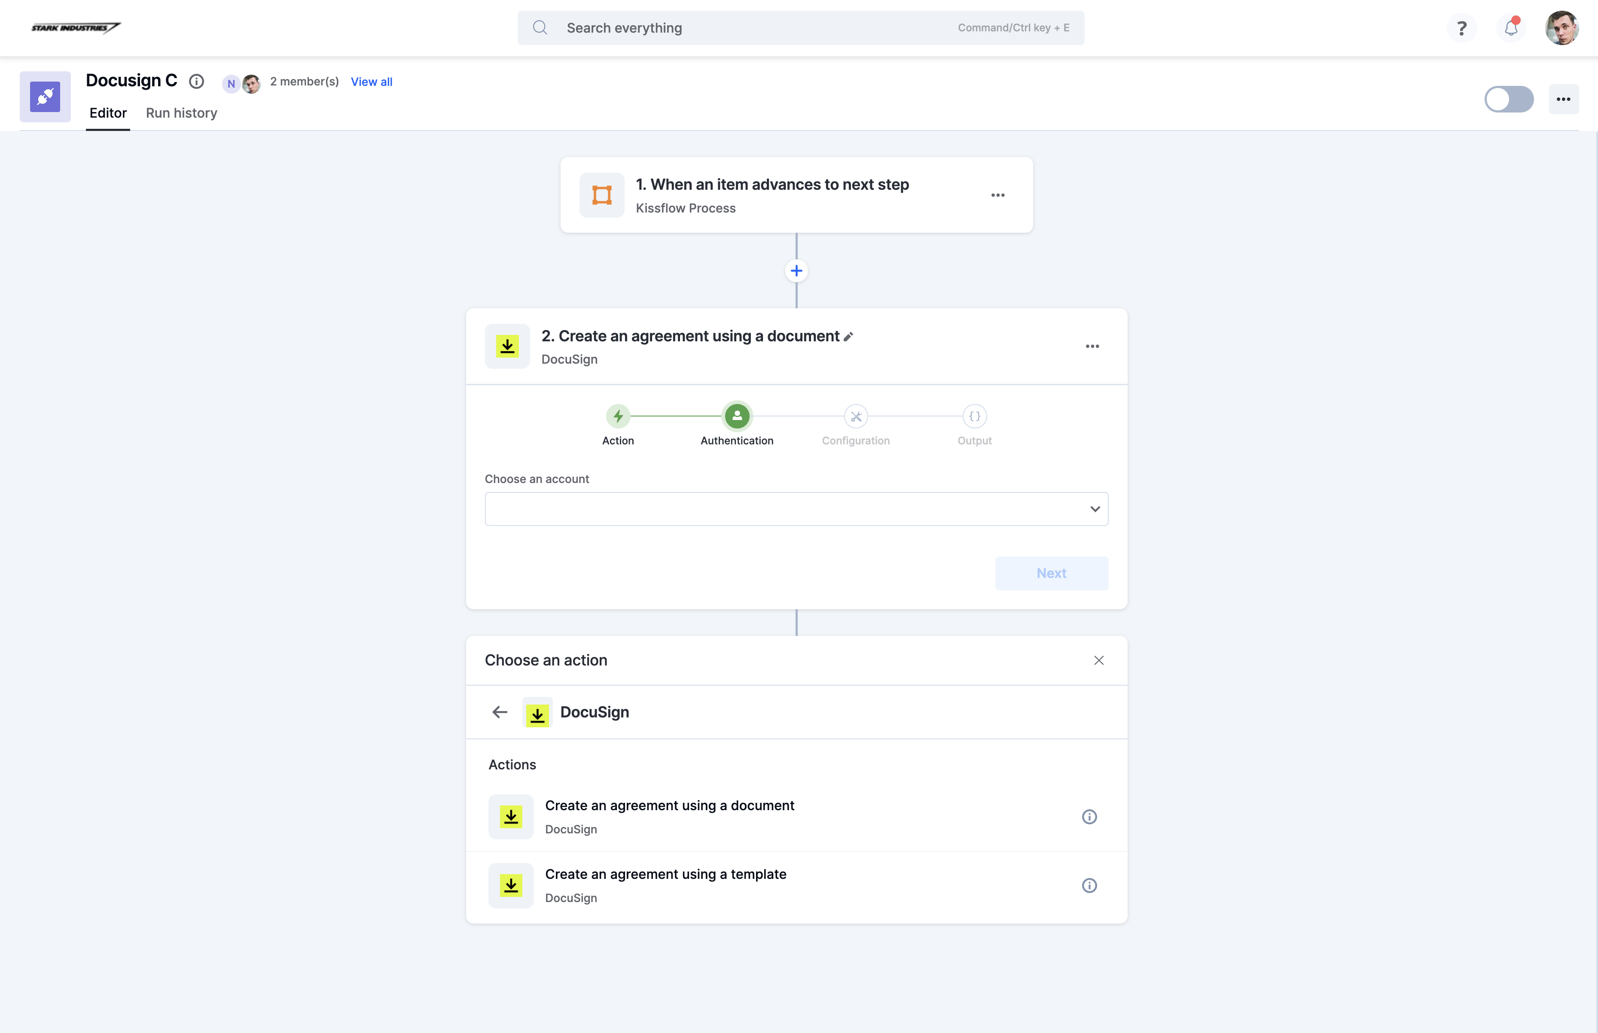Screen dimensions: 1598x1033
Task: Click the info icon on Create agreement using a document
Action: tap(1089, 816)
